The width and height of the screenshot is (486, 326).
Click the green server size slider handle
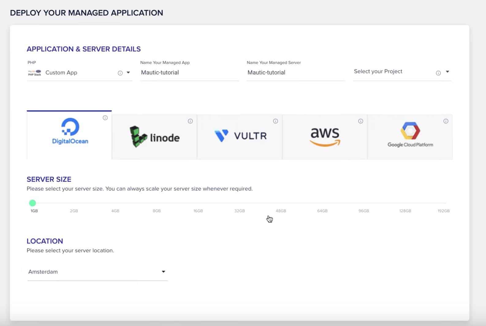tap(32, 203)
